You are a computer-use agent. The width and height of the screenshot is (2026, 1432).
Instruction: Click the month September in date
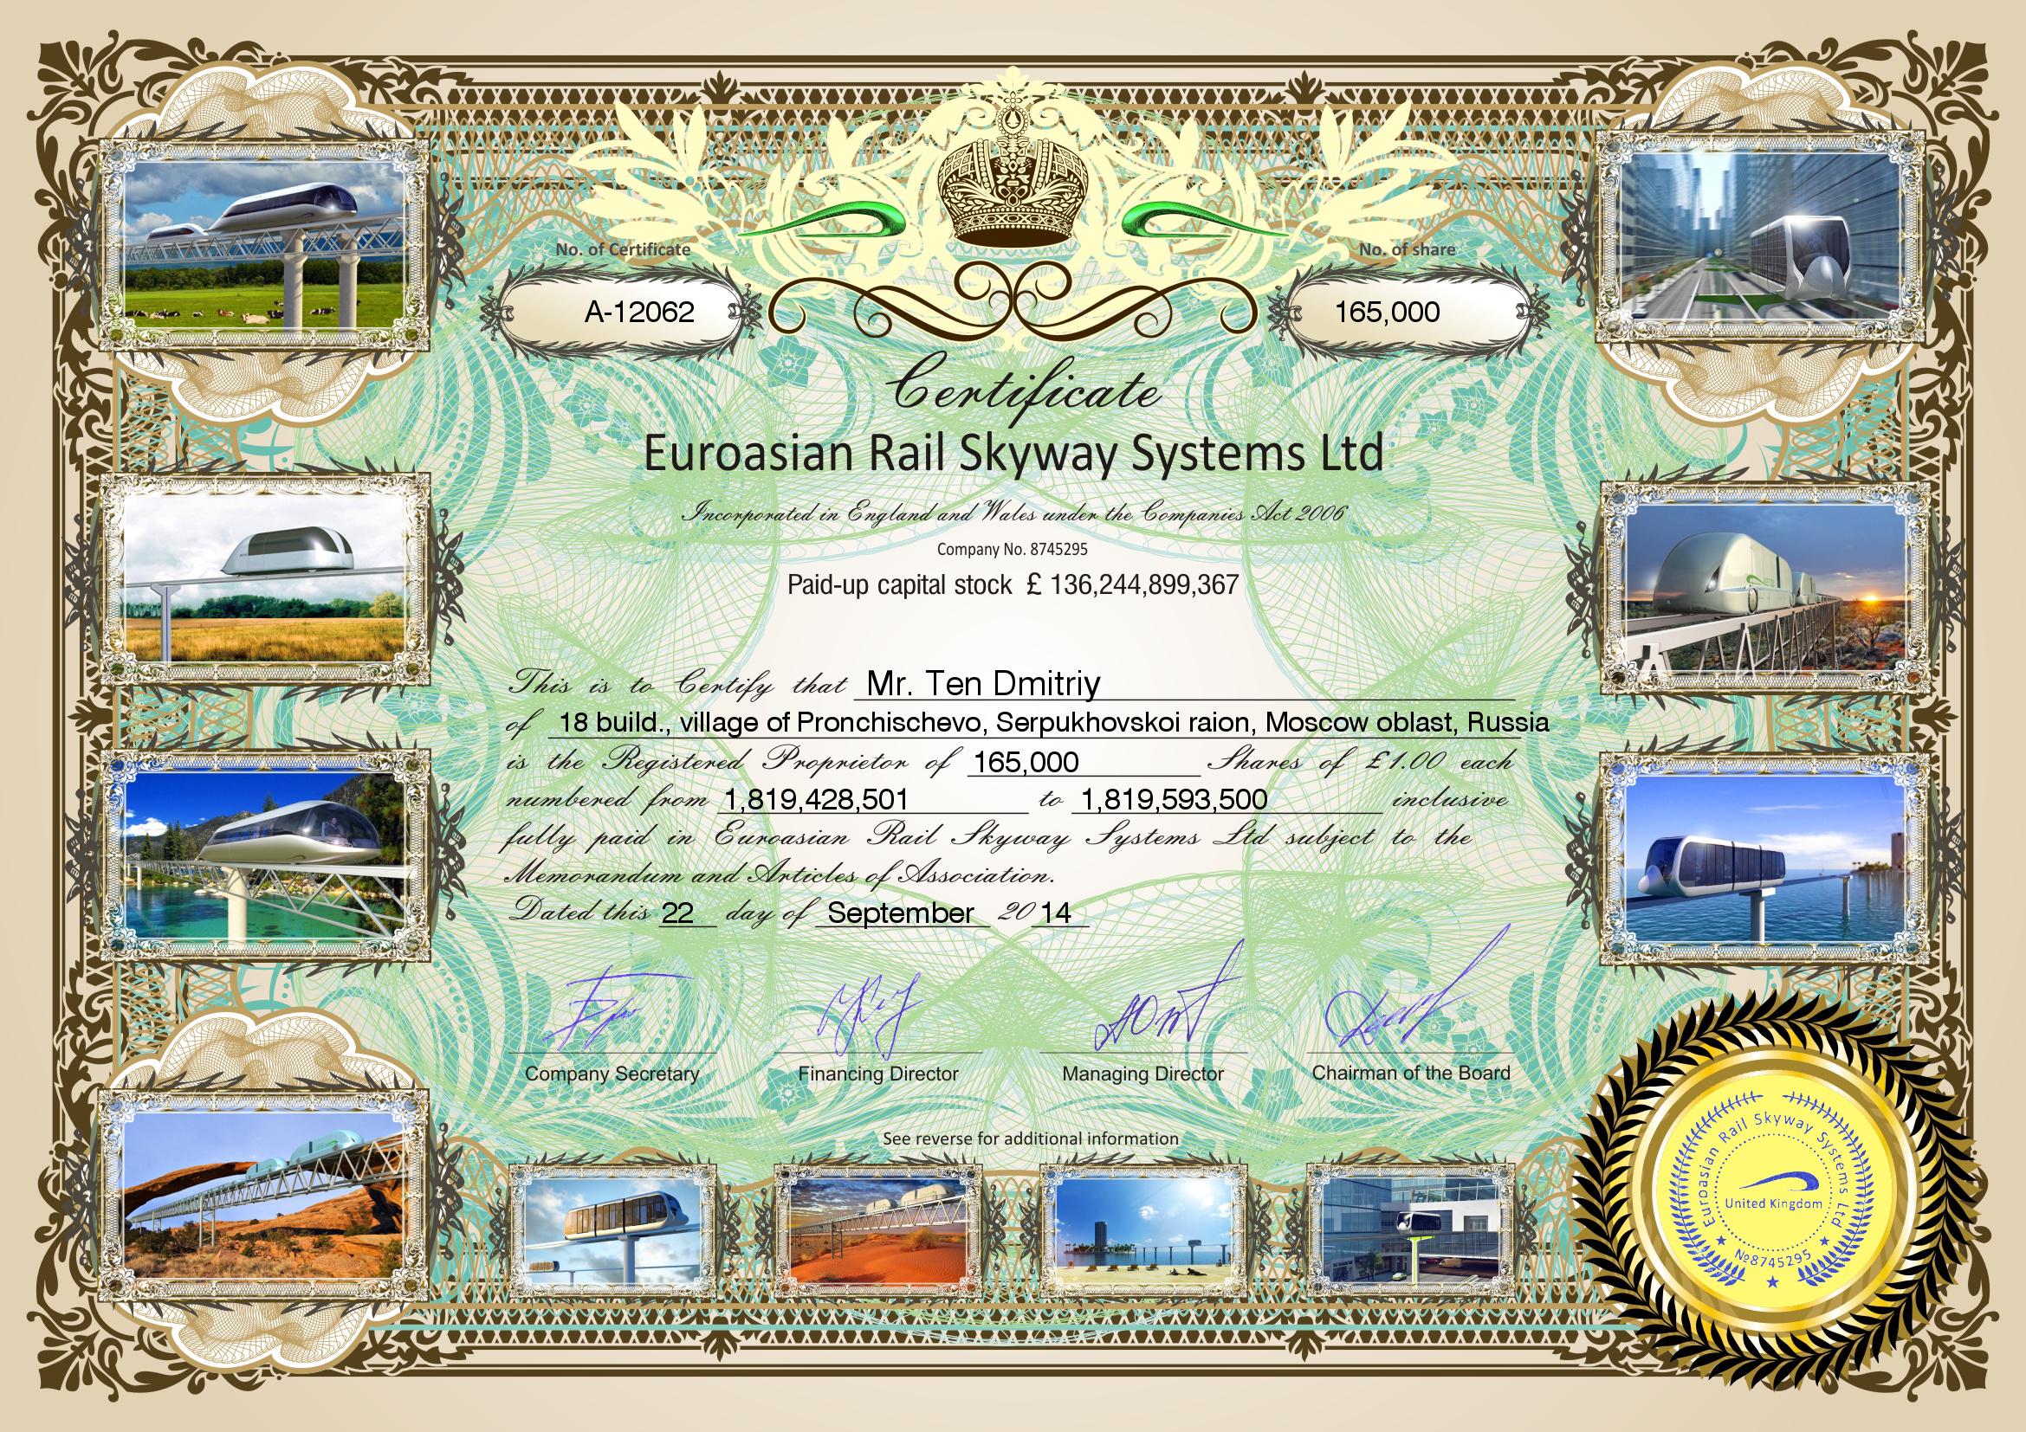tap(901, 913)
